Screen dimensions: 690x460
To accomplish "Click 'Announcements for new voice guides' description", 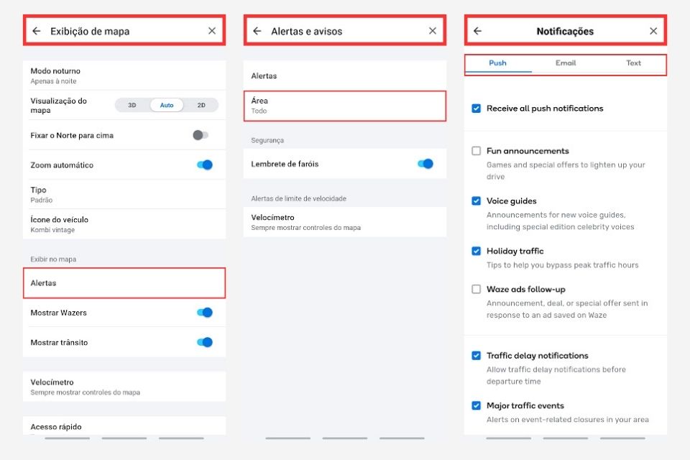I will click(560, 221).
